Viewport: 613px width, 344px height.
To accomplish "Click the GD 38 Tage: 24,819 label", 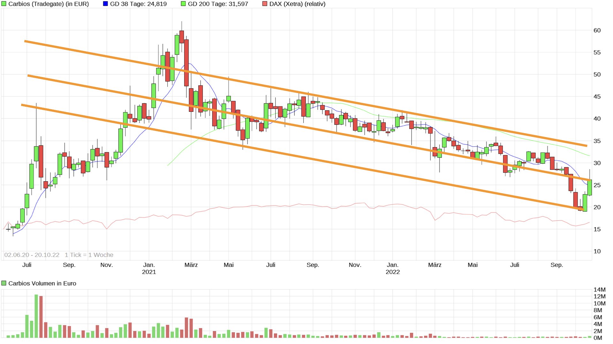I will pyautogui.click(x=138, y=4).
